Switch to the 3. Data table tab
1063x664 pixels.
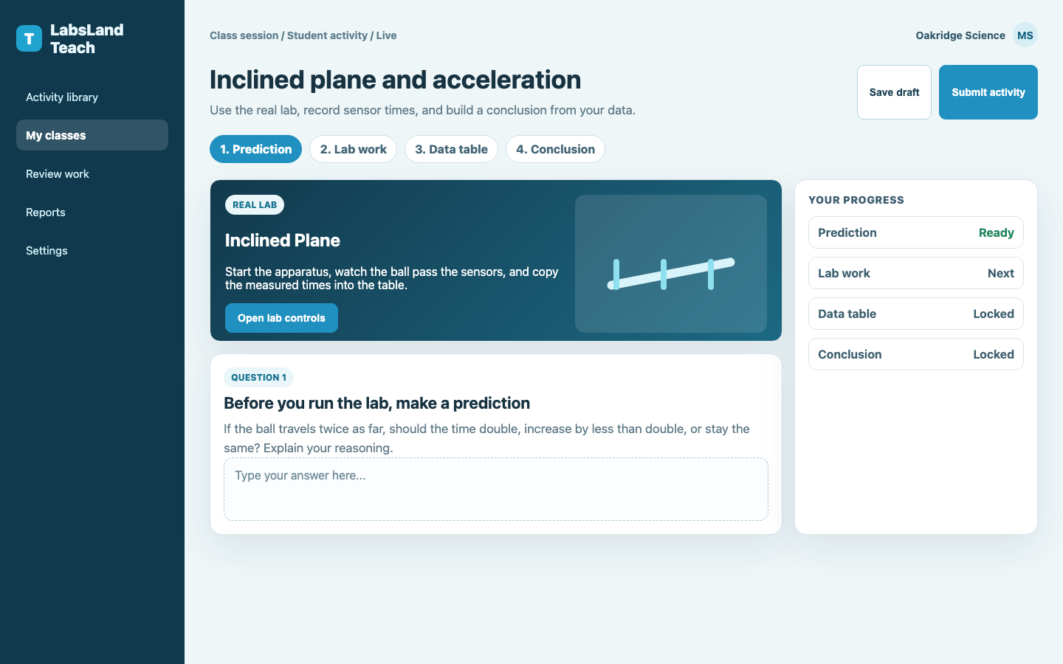pos(451,149)
